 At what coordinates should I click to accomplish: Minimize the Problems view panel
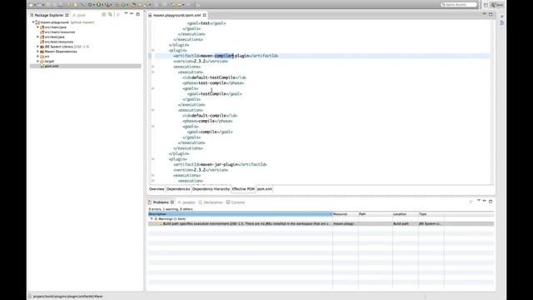(485, 201)
